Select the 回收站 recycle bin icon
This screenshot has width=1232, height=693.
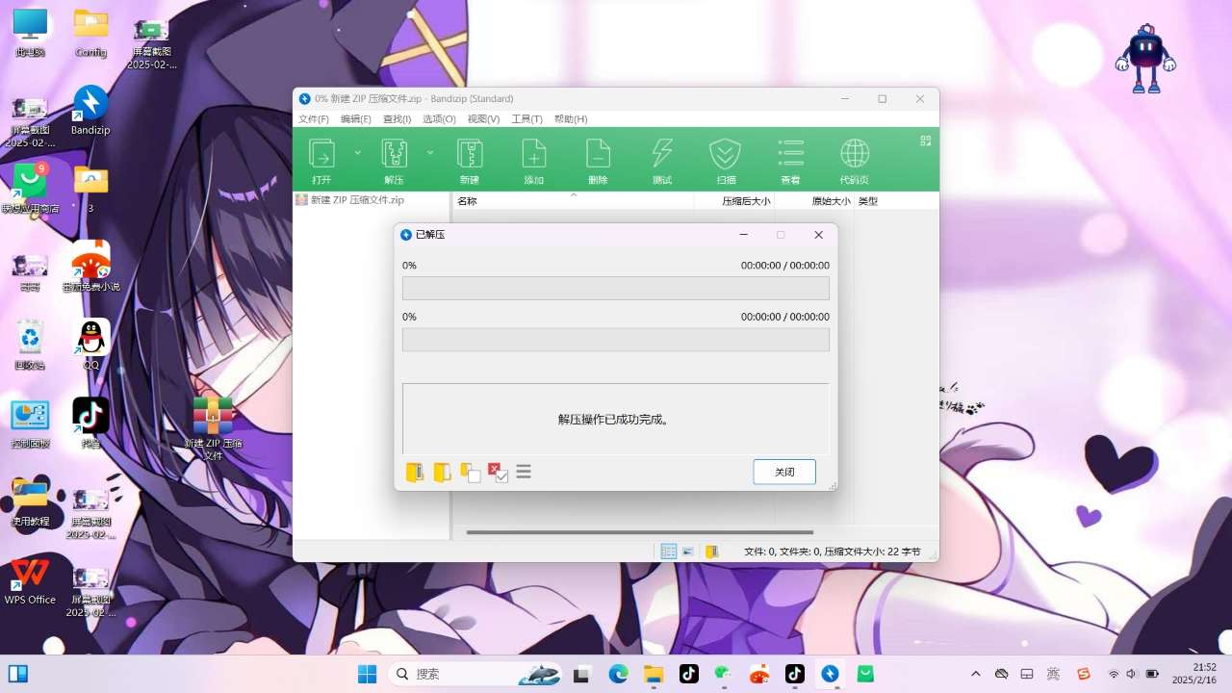click(31, 345)
